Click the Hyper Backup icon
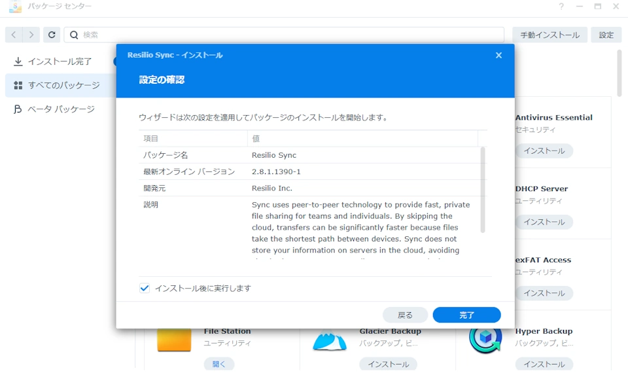 pyautogui.click(x=485, y=340)
